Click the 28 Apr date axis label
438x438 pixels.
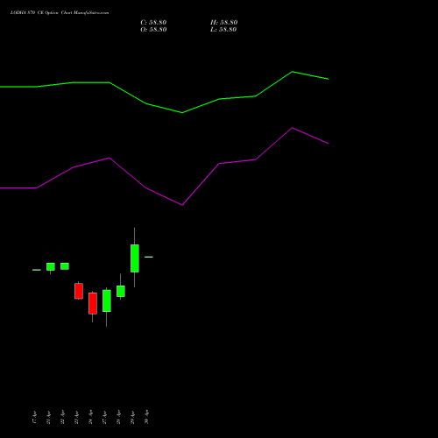click(x=118, y=417)
